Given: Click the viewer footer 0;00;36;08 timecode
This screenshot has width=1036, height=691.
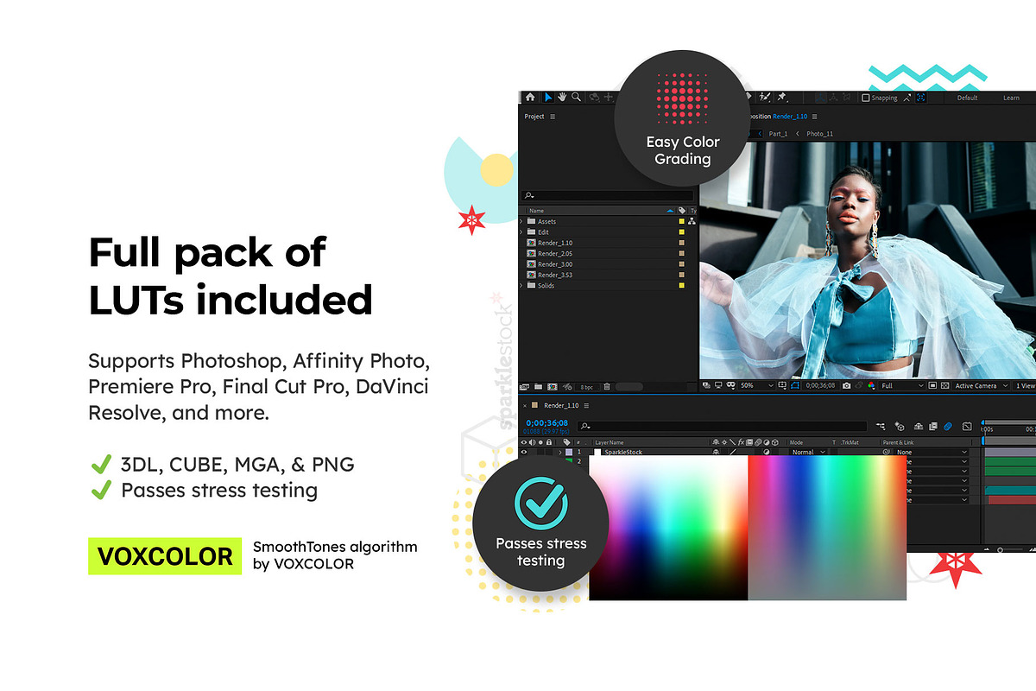Looking at the screenshot, I should (x=820, y=386).
